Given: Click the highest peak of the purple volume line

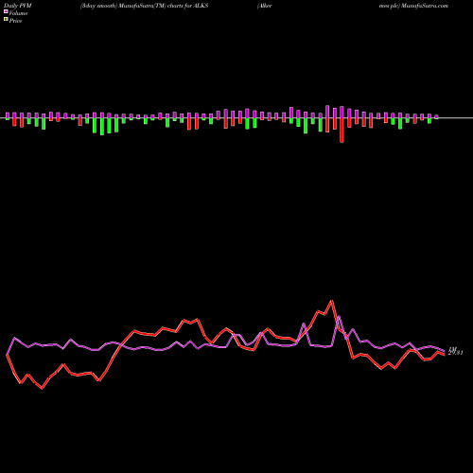Looking at the screenshot, I should [339, 317].
